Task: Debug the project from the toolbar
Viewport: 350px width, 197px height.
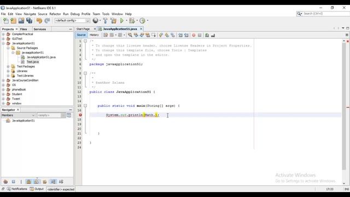Action: (132, 21)
